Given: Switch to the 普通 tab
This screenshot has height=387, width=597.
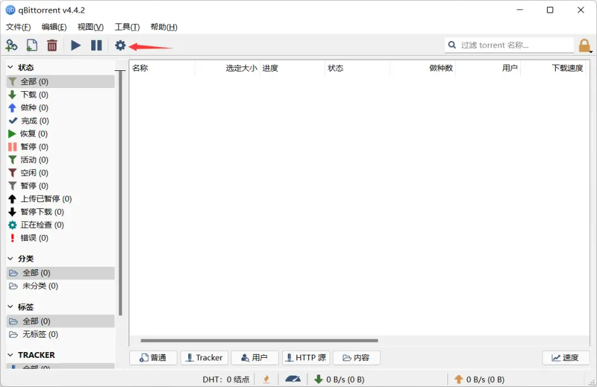Looking at the screenshot, I should [153, 358].
